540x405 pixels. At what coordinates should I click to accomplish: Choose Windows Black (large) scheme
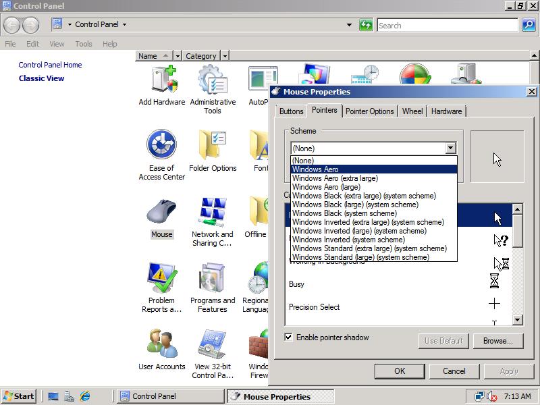[374, 205]
